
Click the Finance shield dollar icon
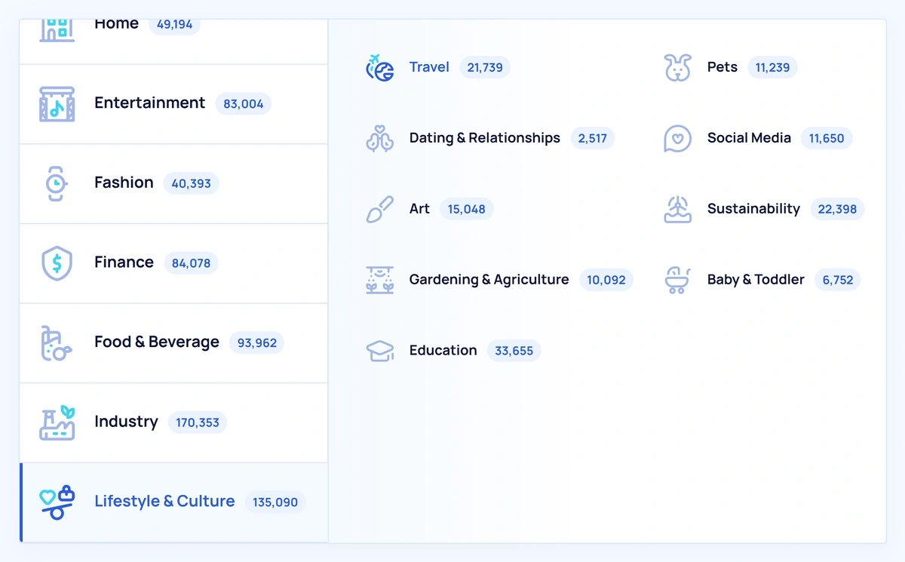(57, 263)
